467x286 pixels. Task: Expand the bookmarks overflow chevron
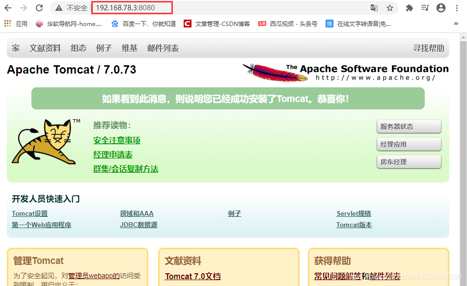click(456, 24)
